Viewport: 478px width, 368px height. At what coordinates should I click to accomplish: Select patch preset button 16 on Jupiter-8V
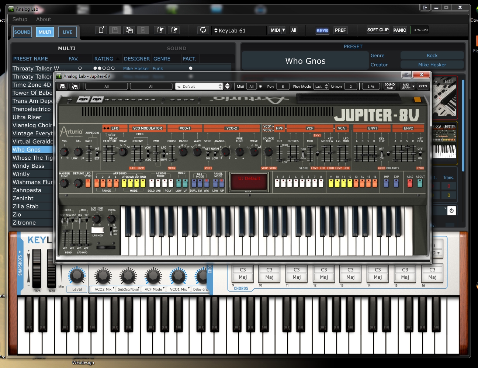[x=375, y=183]
